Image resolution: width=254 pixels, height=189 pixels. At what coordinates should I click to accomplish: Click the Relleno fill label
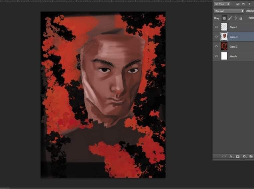point(251,18)
